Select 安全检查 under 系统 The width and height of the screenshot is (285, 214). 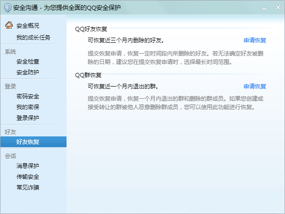click(28, 62)
